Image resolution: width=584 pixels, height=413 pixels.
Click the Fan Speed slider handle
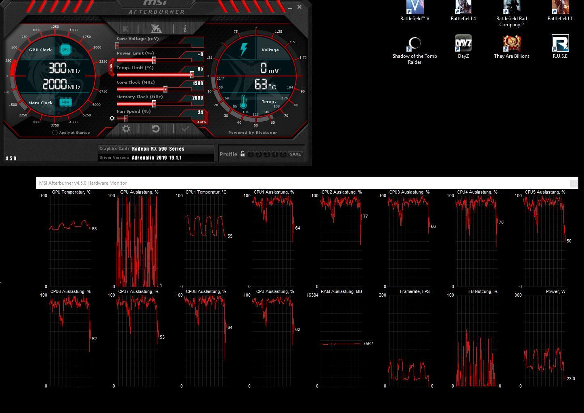tap(126, 118)
